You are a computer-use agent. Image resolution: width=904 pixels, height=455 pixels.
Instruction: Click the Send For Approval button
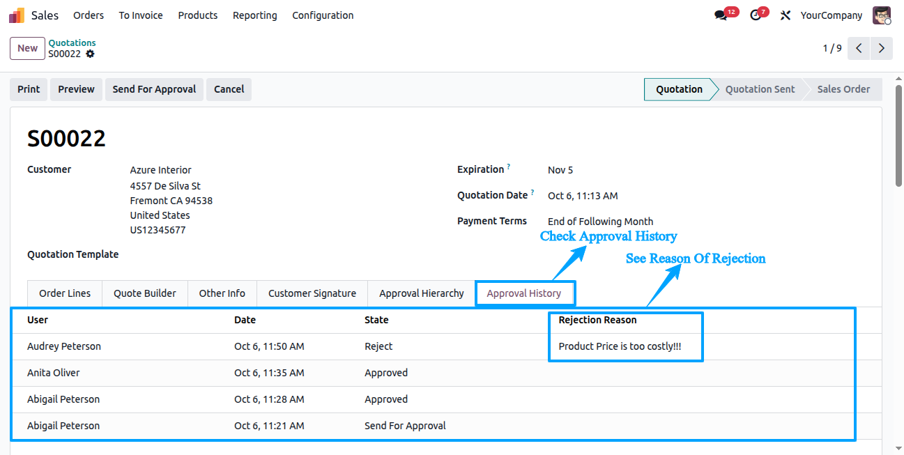click(155, 89)
